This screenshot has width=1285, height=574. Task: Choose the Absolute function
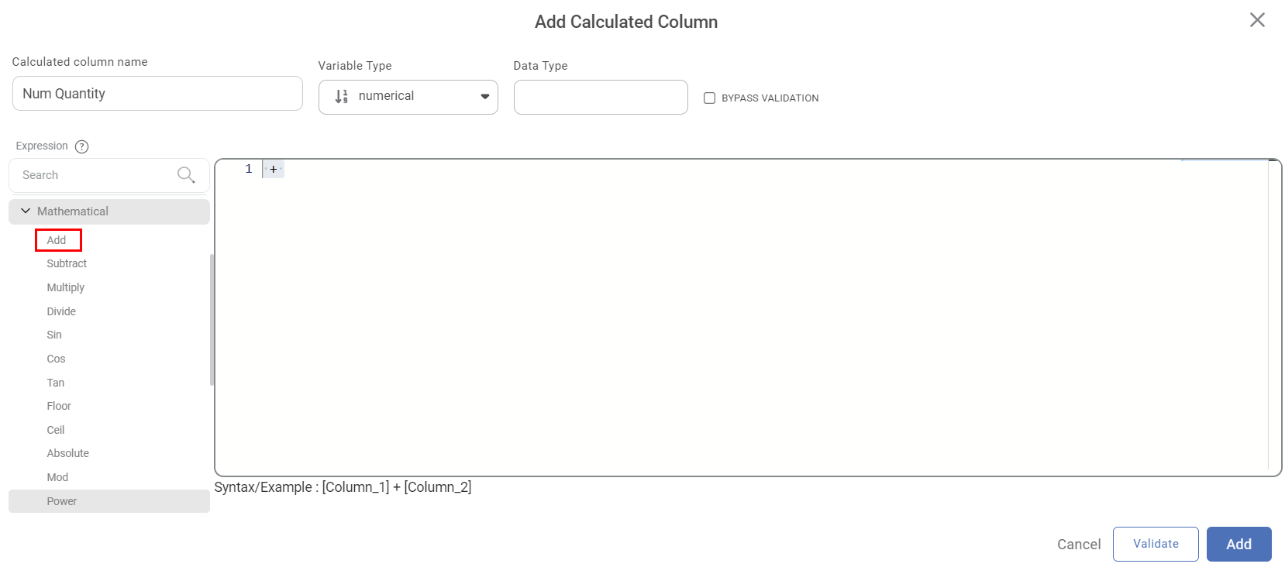pos(68,453)
